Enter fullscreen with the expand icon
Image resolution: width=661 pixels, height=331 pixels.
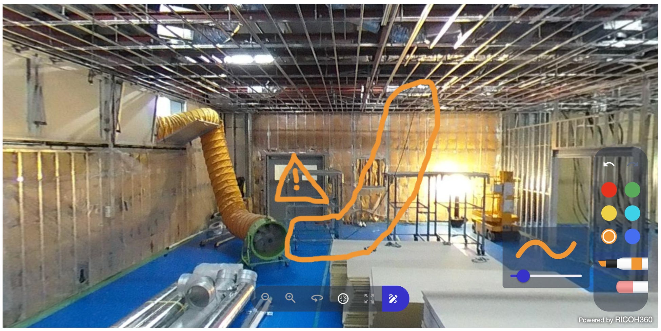(369, 299)
